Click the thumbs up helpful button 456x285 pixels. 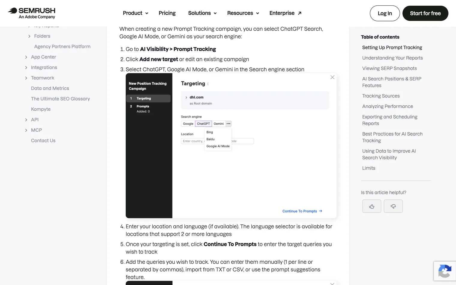click(372, 206)
